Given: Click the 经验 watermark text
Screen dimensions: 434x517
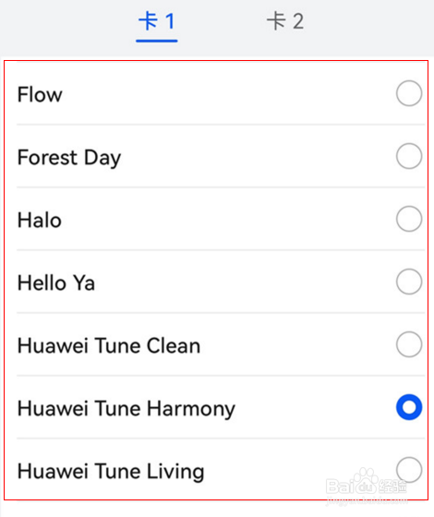Looking at the screenshot, I should point(393,487).
